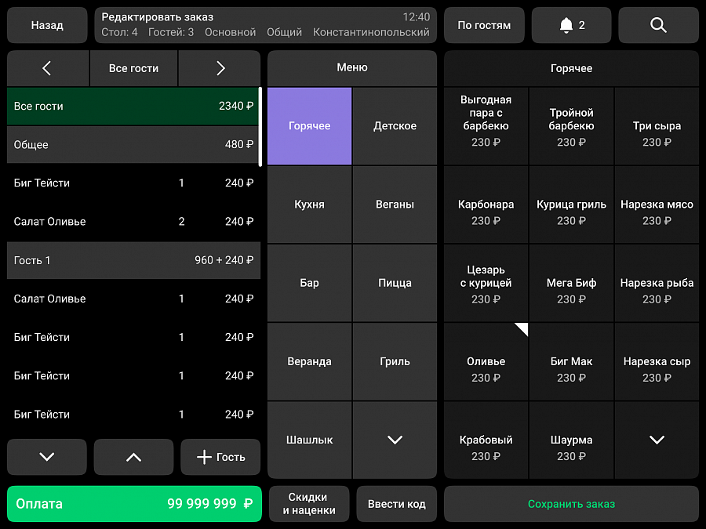Save order with Сохранить заказ
The image size is (706, 529).
coord(571,504)
